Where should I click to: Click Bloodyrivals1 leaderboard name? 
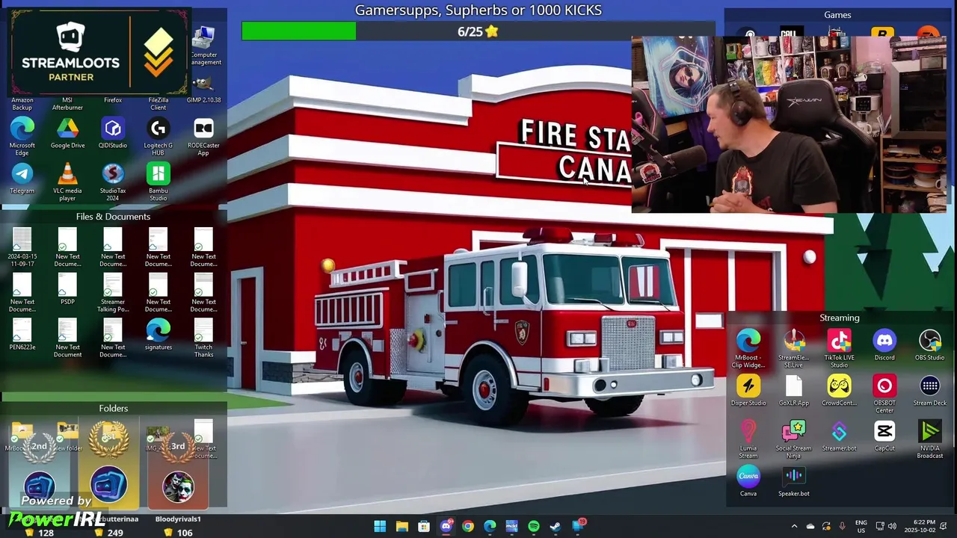[178, 519]
